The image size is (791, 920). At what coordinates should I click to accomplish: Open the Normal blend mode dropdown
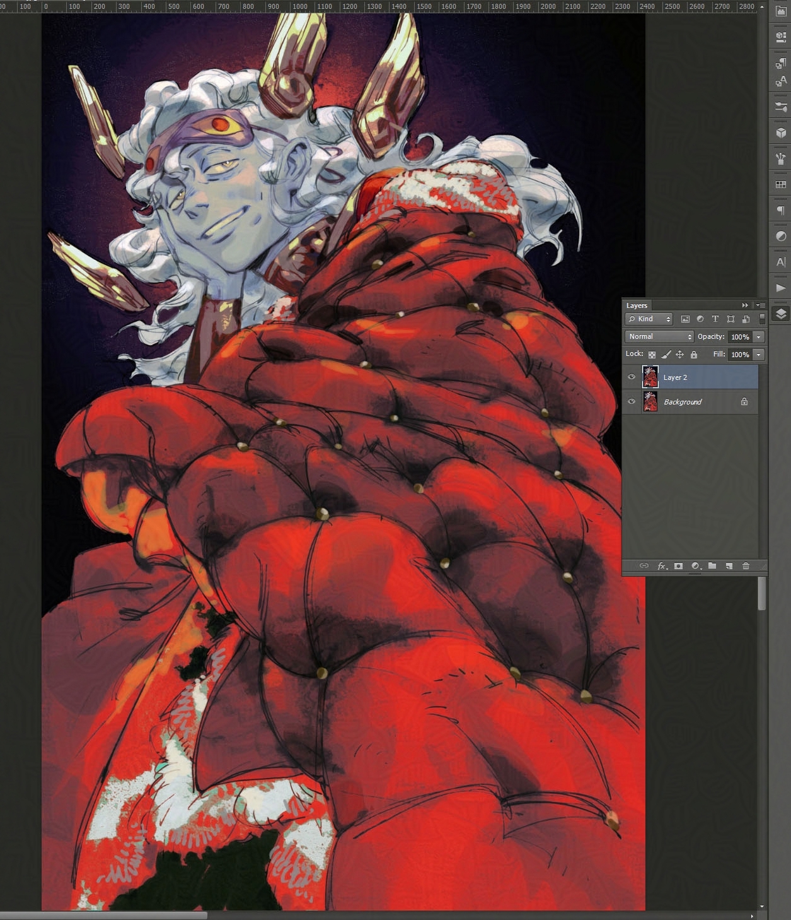[x=659, y=337]
